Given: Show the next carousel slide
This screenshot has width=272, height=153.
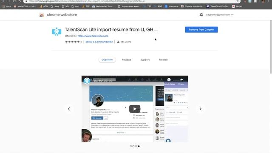Looking at the screenshot, I should (200, 109).
